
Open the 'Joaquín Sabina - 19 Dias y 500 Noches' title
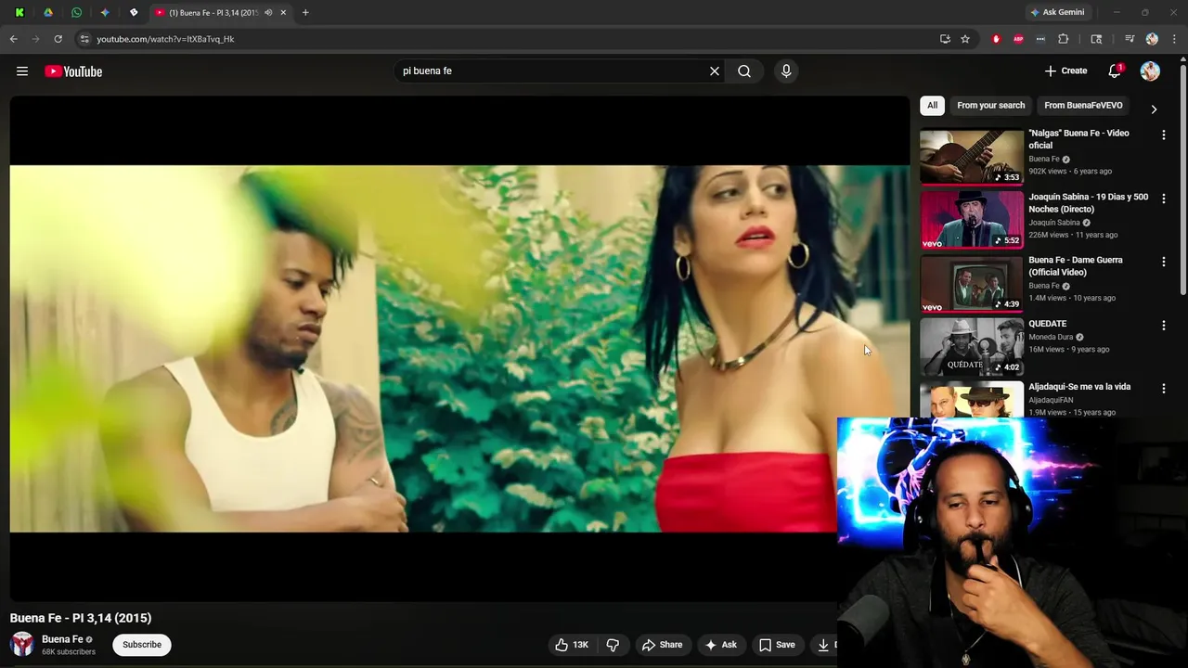tap(1088, 203)
